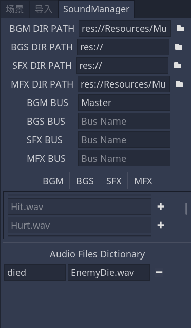
Task: Switch to the 场景 tab
Action: (x=14, y=9)
